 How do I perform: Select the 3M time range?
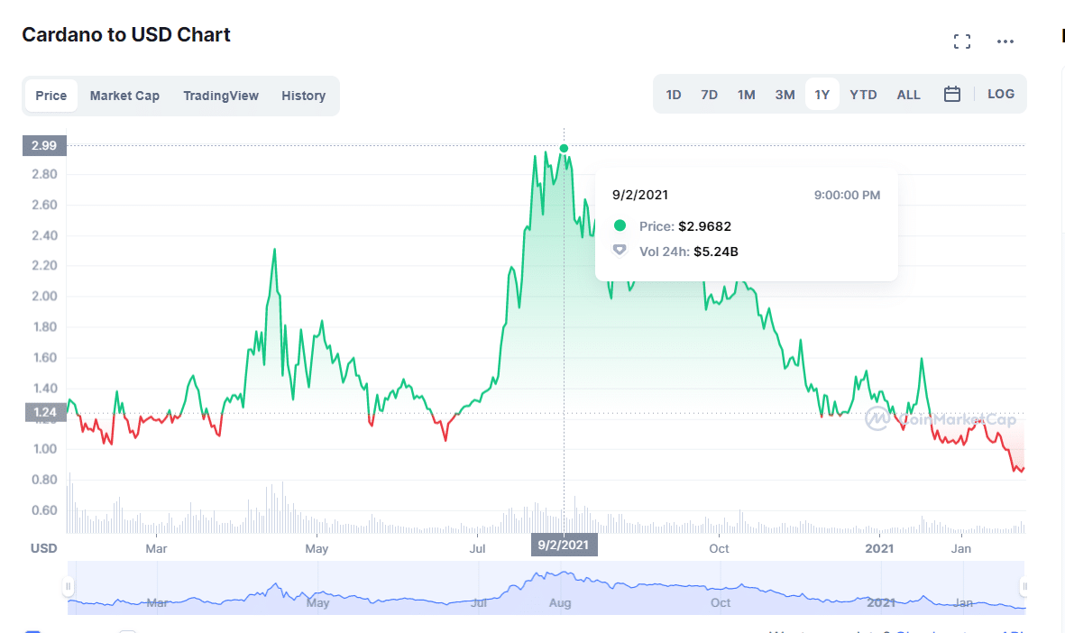(x=785, y=95)
